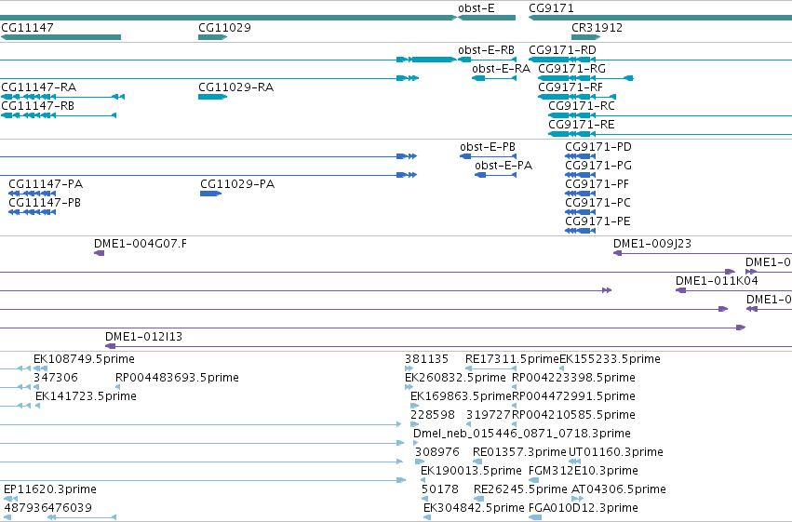
Task: Select transcript CG9171-RG label
Action: pos(571,69)
